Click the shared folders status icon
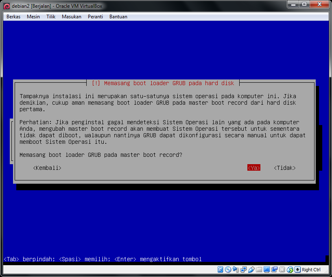The width and height of the screenshot is (332, 277). pos(259,270)
